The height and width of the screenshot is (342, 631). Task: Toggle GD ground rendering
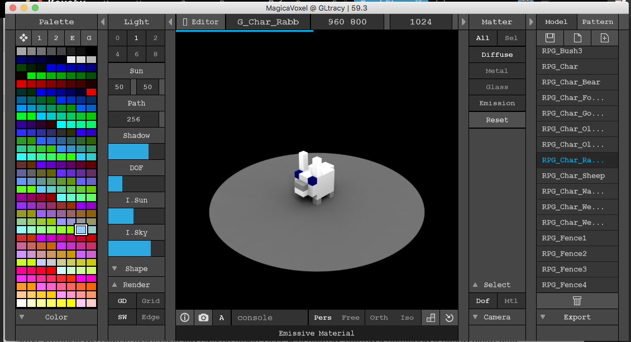pyautogui.click(x=122, y=301)
